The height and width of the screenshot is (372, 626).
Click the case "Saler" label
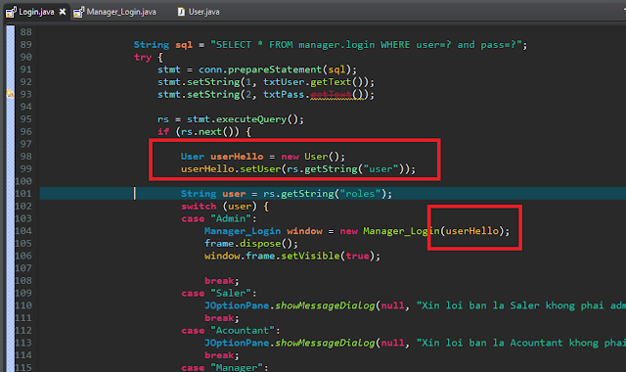point(218,294)
